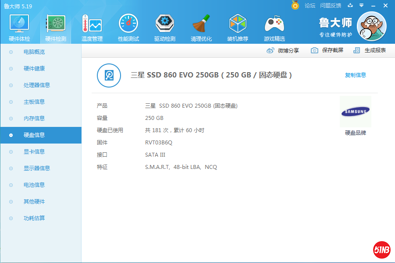Open the 论坛 forum link

click(x=310, y=6)
